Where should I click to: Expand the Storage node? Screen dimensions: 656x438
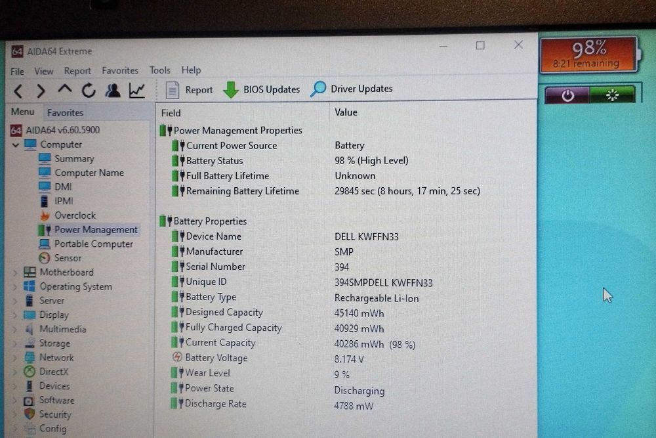tap(15, 343)
